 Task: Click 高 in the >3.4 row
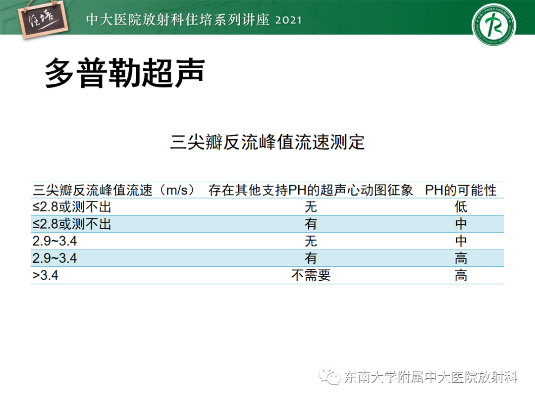click(461, 275)
